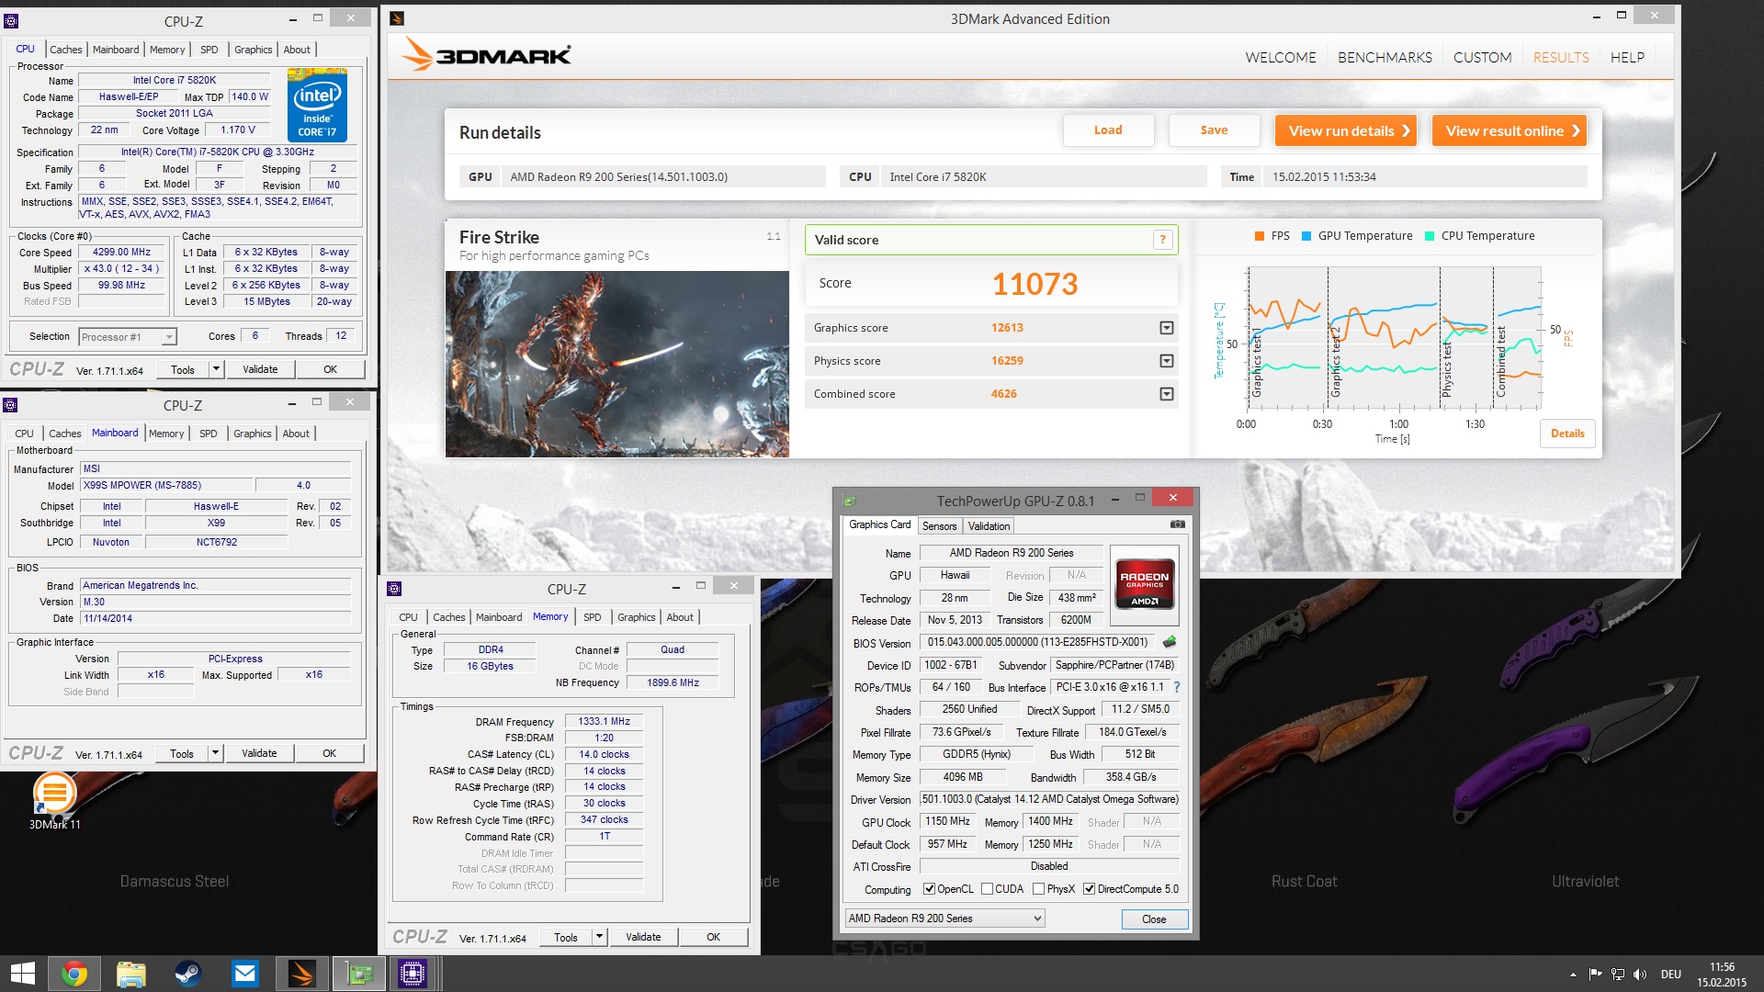Open the Processor #1 selection dropdown

point(169,337)
